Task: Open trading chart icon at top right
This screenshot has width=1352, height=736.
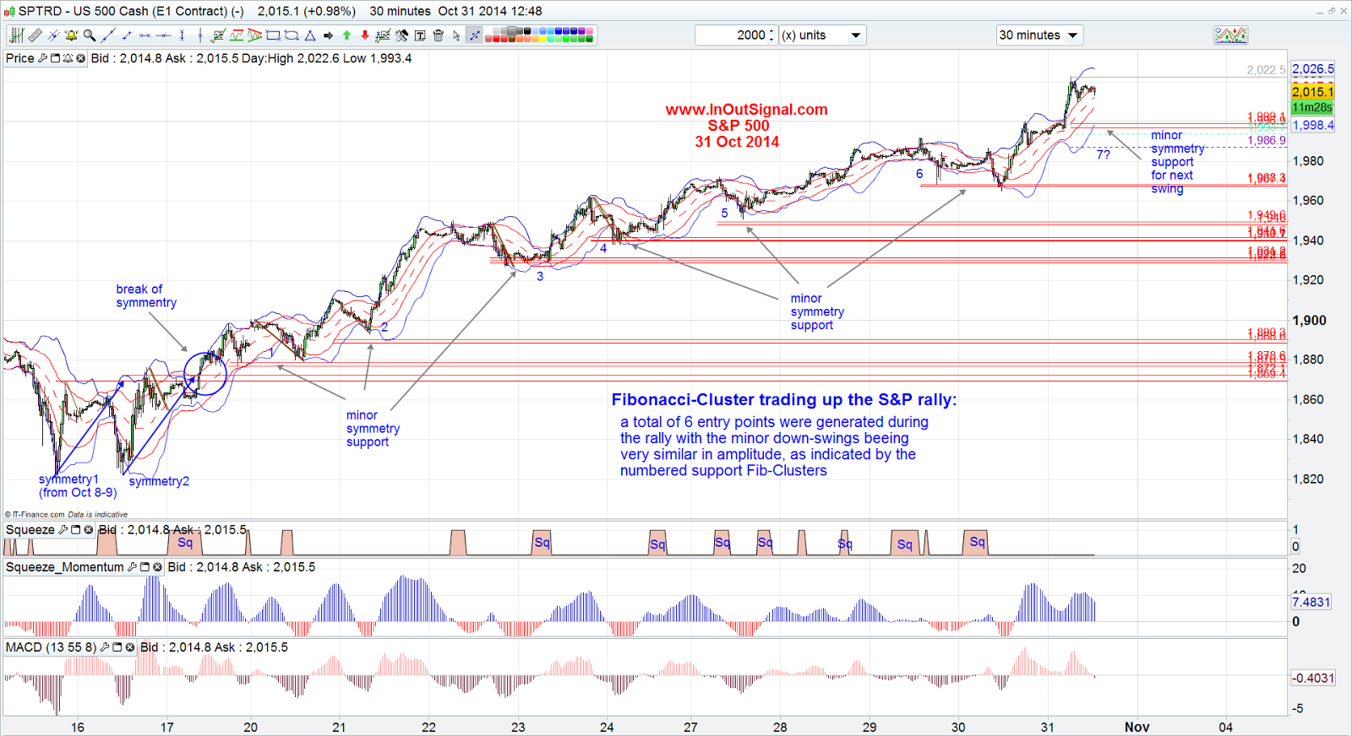Action: click(x=1231, y=35)
